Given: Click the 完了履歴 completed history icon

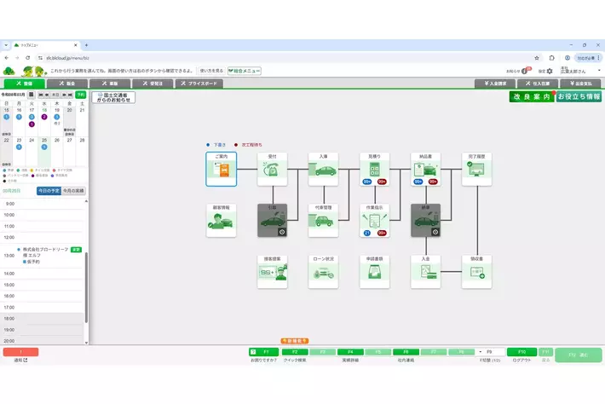Looking at the screenshot, I should tap(476, 170).
